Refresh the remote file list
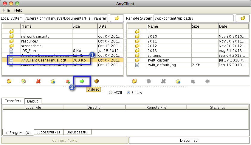 178,81
